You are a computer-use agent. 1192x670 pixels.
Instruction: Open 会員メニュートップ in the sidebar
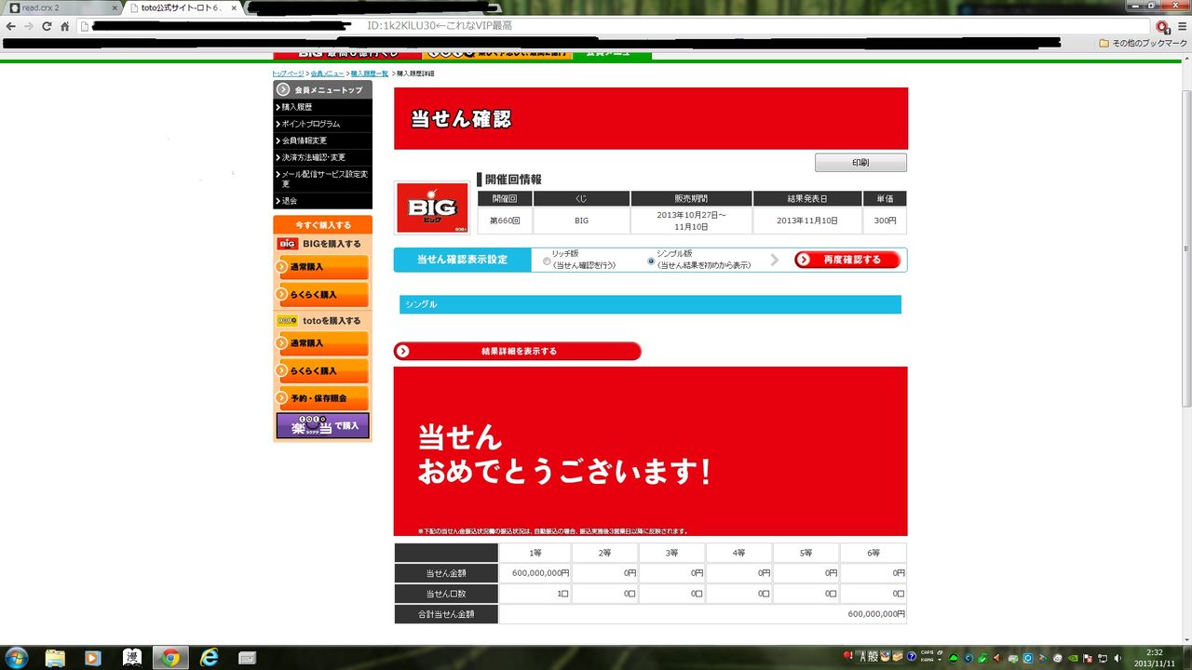tap(322, 89)
